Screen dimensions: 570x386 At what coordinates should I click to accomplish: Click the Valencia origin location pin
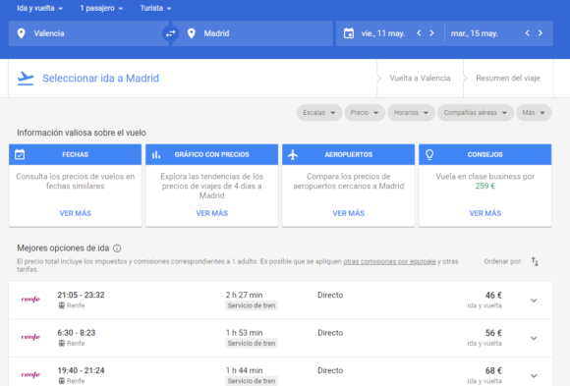coord(21,33)
